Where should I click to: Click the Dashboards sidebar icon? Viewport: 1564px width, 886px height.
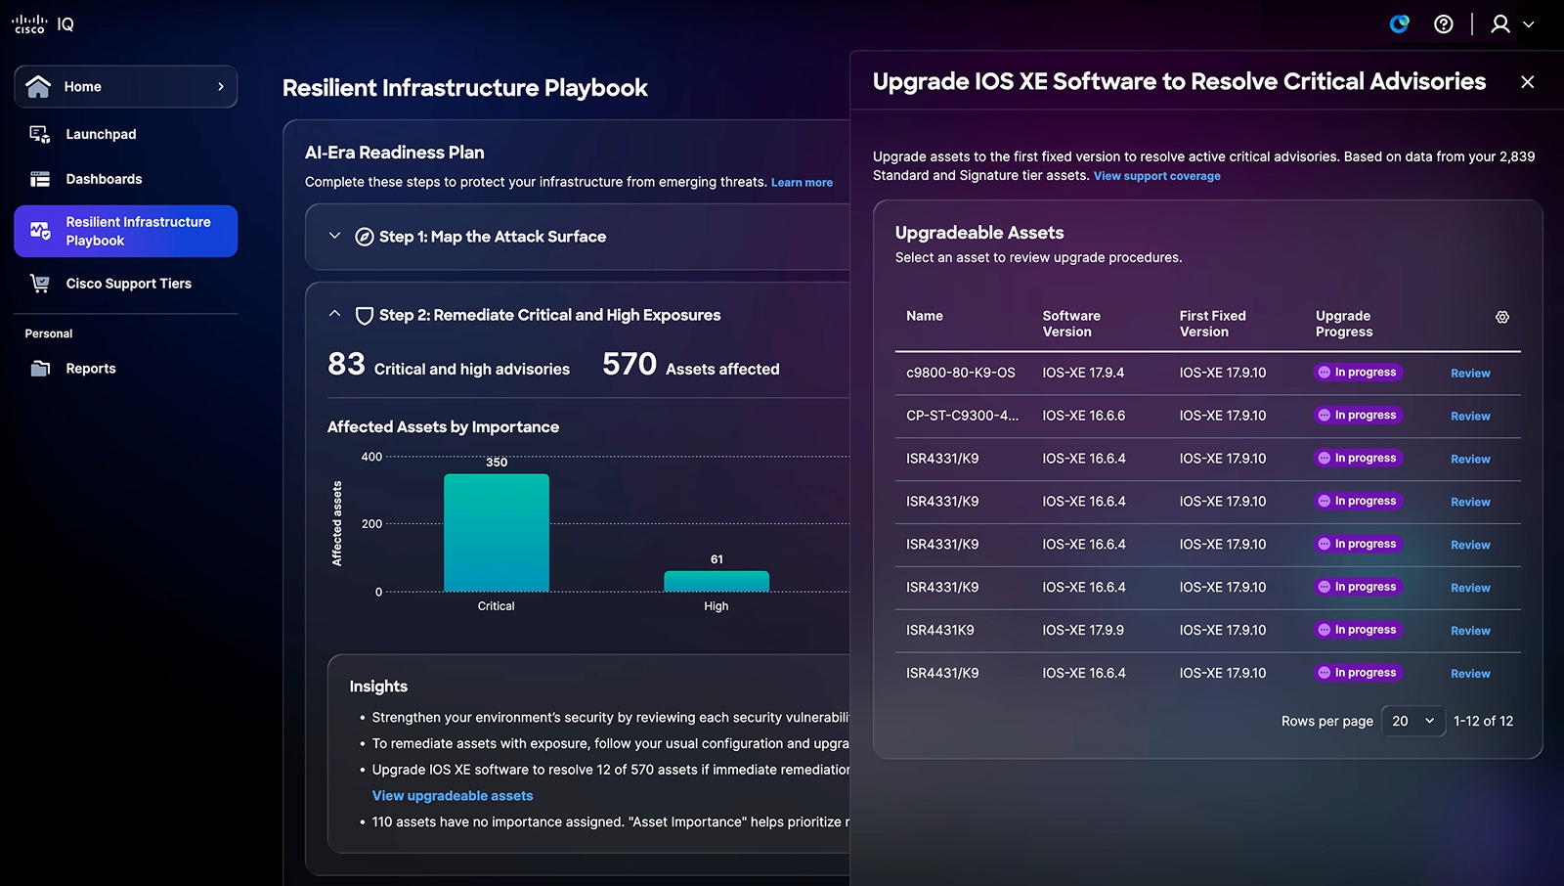pos(40,179)
